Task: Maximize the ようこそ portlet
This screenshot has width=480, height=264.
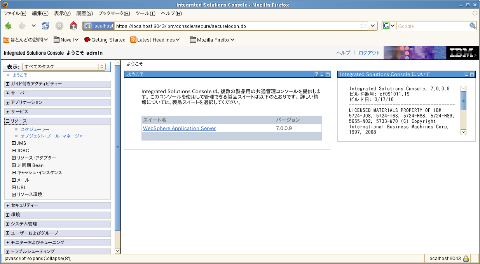Action: click(x=327, y=75)
